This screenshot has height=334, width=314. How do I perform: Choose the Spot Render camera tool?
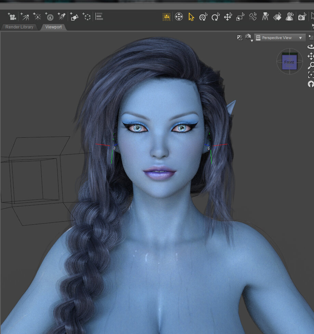tap(302, 17)
